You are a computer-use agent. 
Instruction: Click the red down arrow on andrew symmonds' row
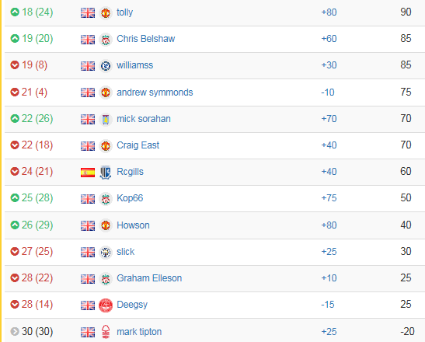tap(15, 92)
